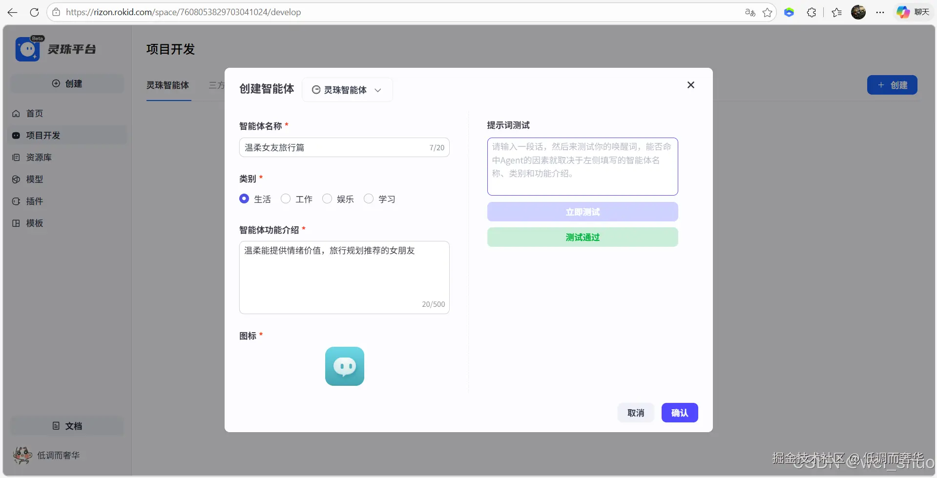
Task: Select the agent avatar under 图标
Action: [344, 366]
